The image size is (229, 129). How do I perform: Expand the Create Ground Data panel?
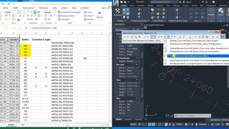(x=140, y=21)
